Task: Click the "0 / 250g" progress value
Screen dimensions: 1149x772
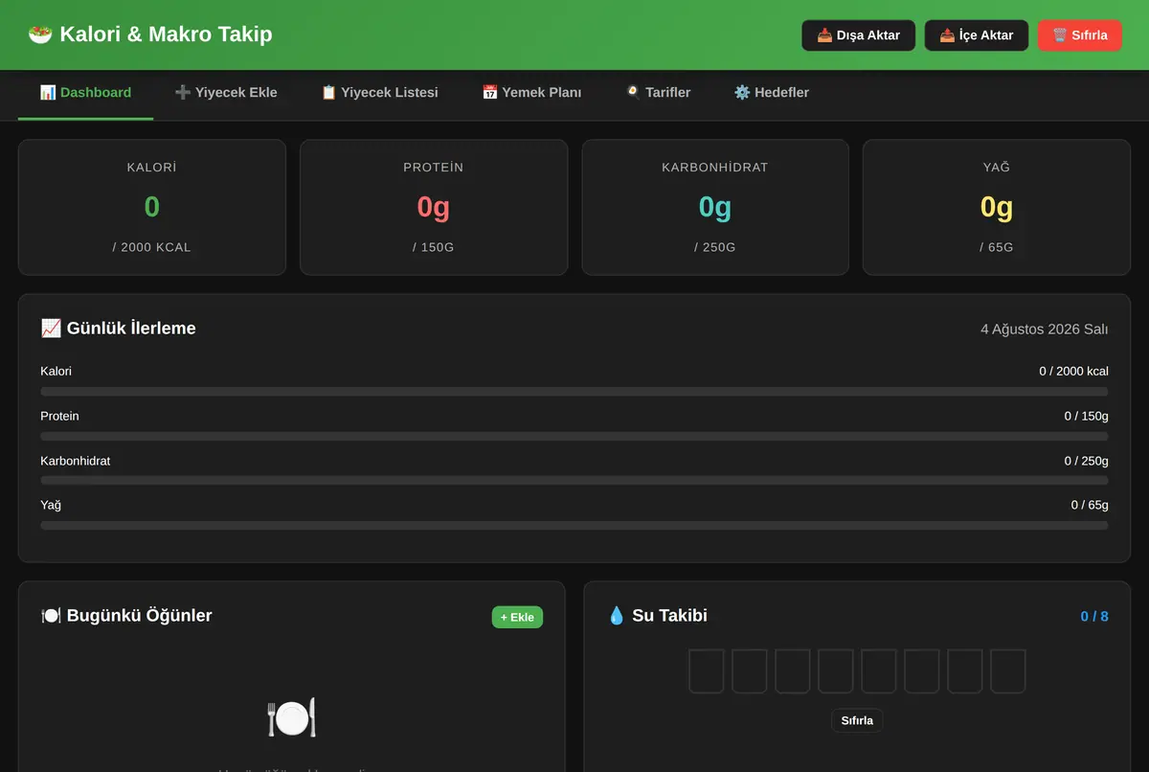Action: click(1086, 461)
